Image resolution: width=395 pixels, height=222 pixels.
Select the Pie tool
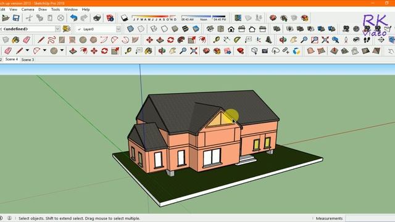136,39
